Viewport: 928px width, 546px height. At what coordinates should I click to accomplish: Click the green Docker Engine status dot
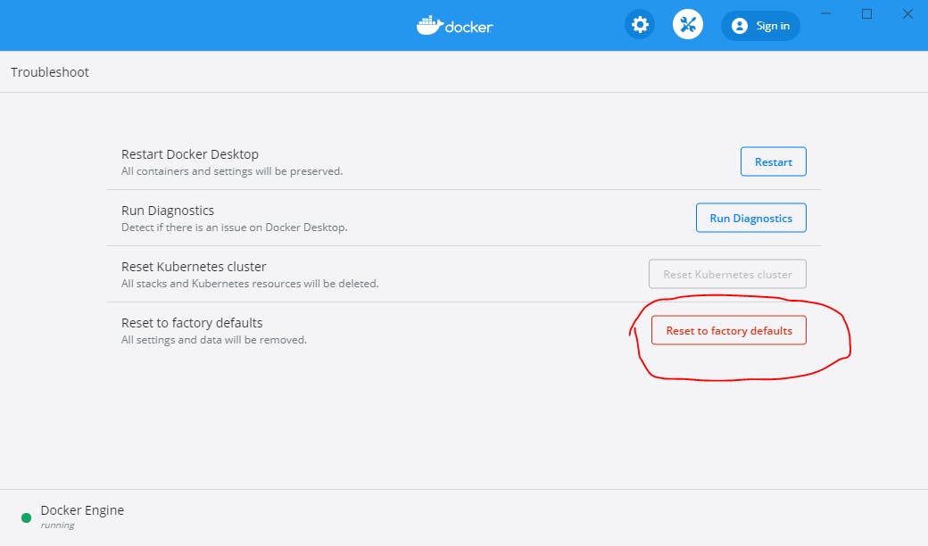(x=26, y=517)
